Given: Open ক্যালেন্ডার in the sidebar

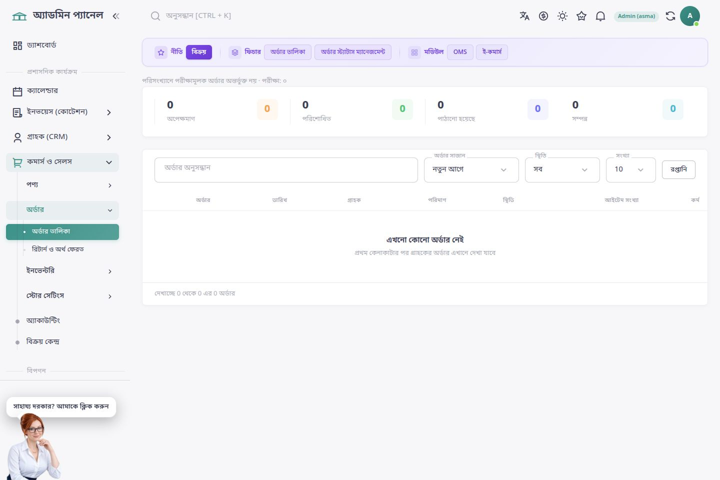Looking at the screenshot, I should [63, 91].
